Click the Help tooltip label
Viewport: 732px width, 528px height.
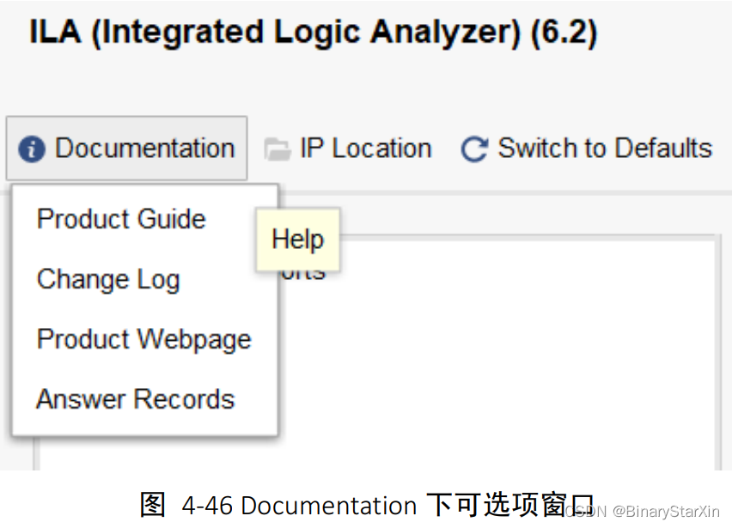(x=297, y=239)
